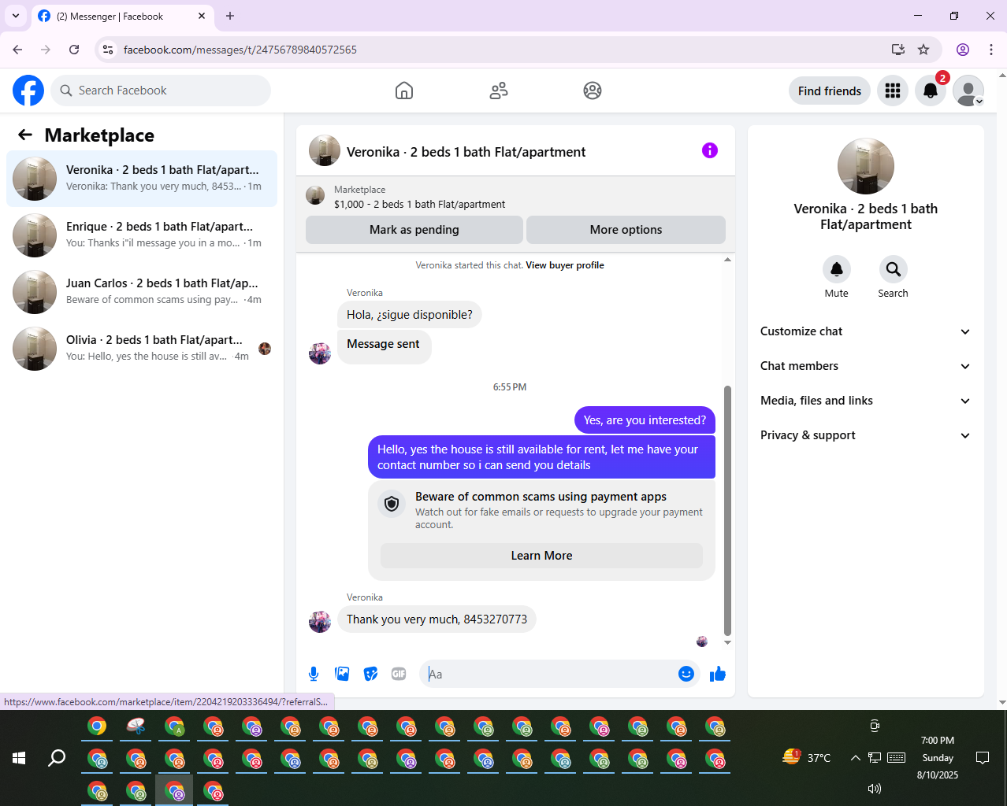Click the taskbar clock showing 7:00 PM

[938, 758]
